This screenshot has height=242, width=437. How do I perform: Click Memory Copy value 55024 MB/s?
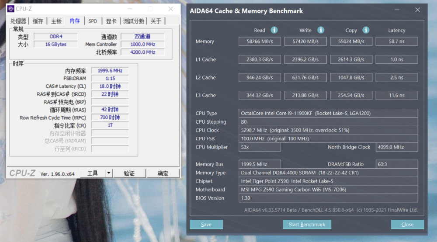[x=351, y=41]
